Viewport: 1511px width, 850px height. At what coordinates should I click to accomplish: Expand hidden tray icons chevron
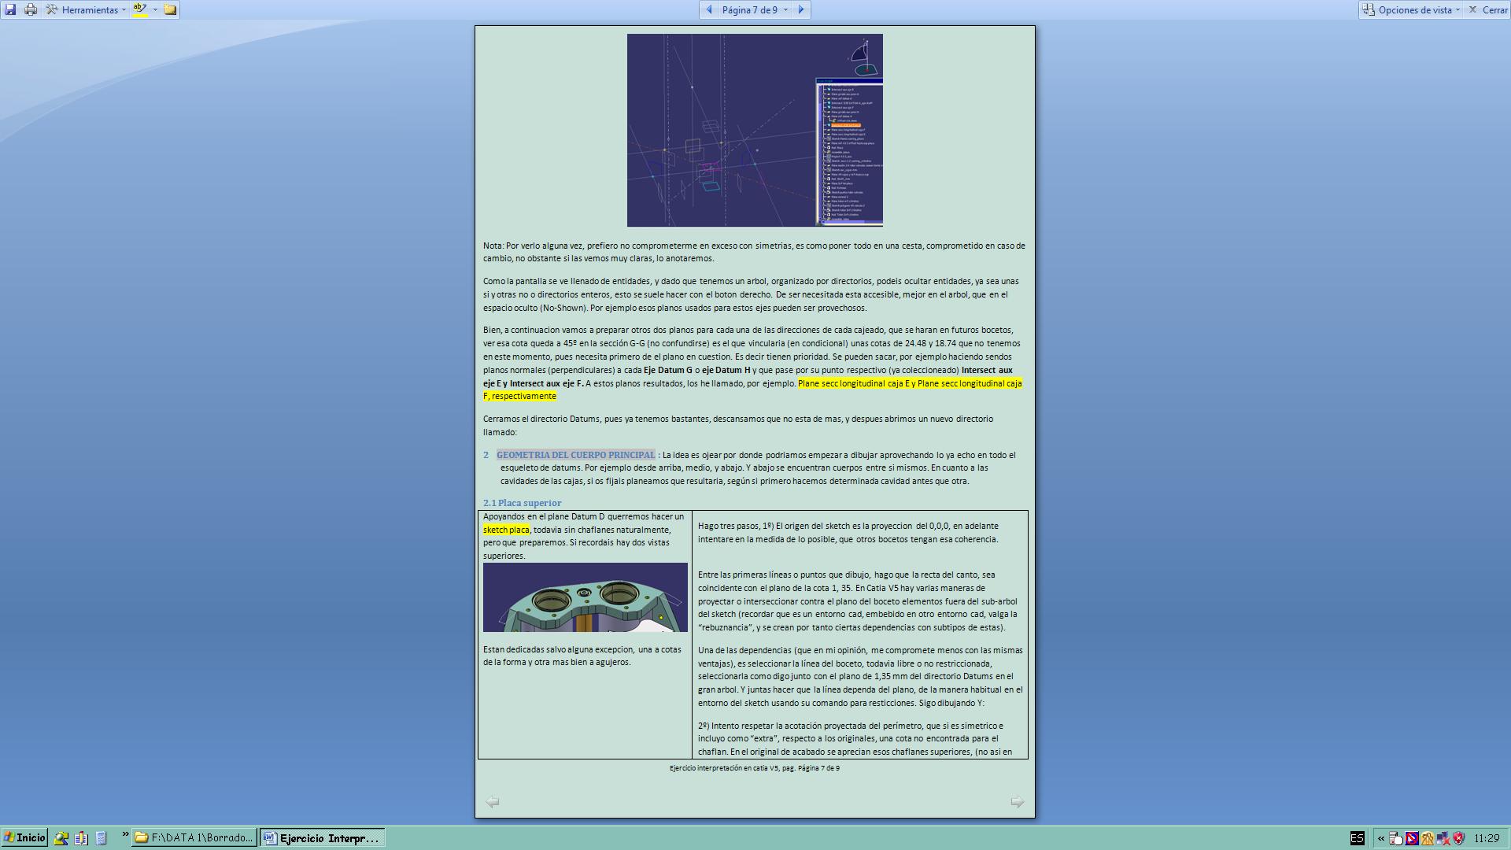(x=1380, y=837)
